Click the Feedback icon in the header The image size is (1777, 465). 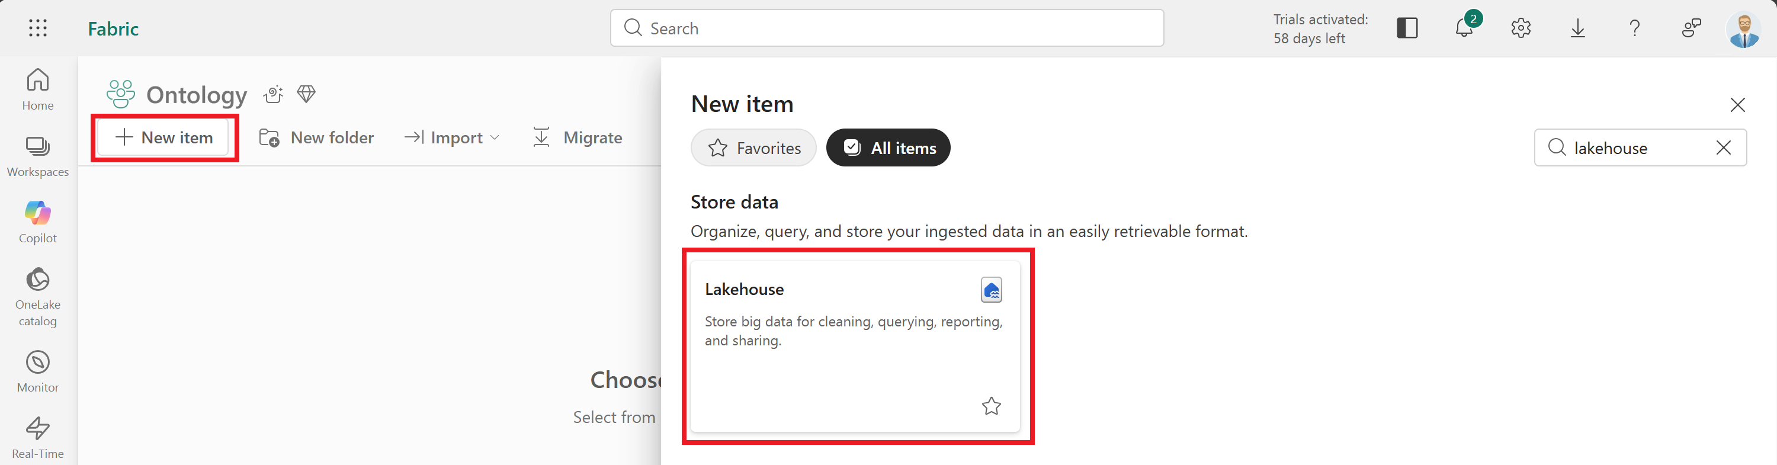coord(1692,28)
